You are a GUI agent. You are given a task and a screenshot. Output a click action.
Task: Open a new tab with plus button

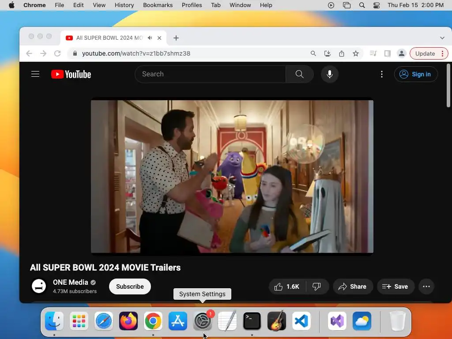[176, 38]
